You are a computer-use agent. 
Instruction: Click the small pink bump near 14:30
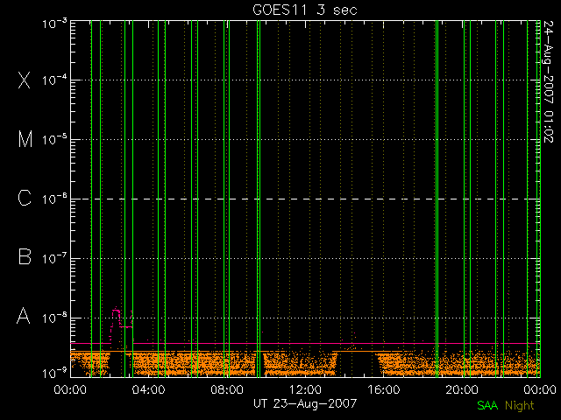click(x=354, y=335)
